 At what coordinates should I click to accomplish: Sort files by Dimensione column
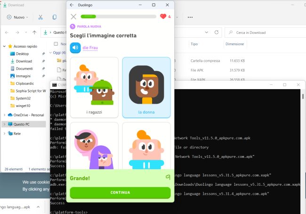click(x=234, y=44)
